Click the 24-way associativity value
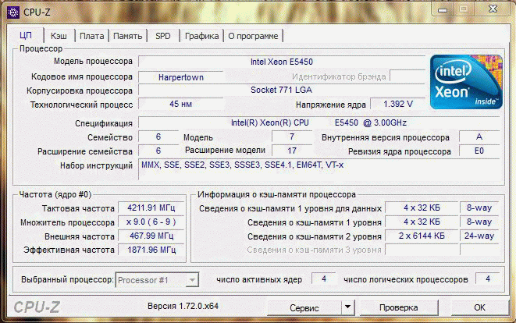Image resolution: width=516 pixels, height=323 pixels. coord(479,236)
